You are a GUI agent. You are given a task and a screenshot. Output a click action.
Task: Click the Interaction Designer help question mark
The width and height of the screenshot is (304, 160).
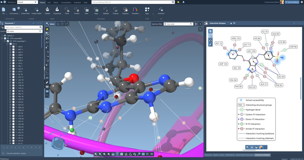coord(228,23)
